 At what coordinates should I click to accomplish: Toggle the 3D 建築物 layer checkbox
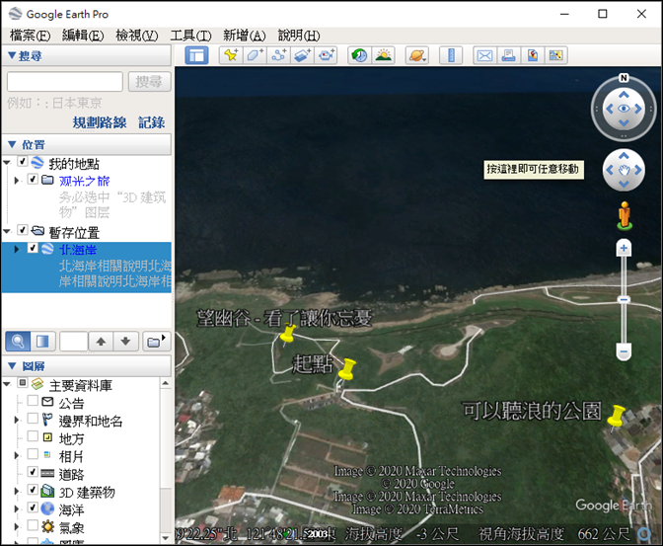click(33, 491)
